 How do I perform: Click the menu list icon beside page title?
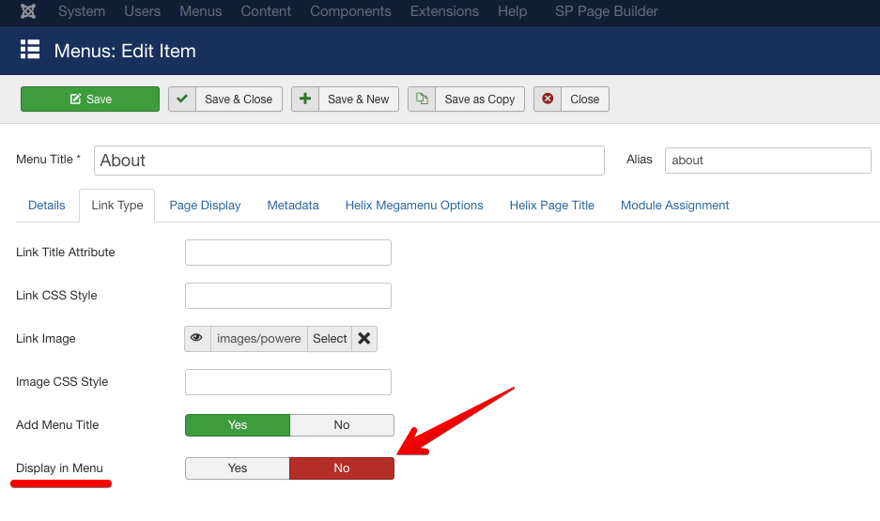[30, 51]
